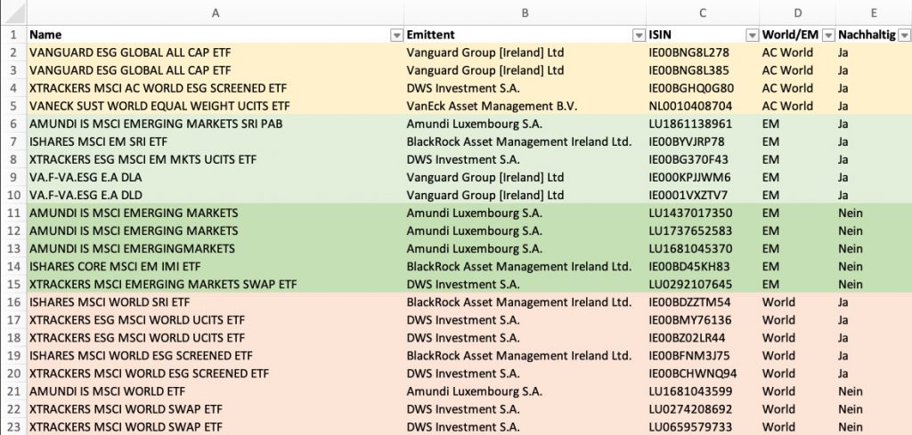
Task: Click ISIN cell IE00BDZZTM54
Action: click(703, 302)
